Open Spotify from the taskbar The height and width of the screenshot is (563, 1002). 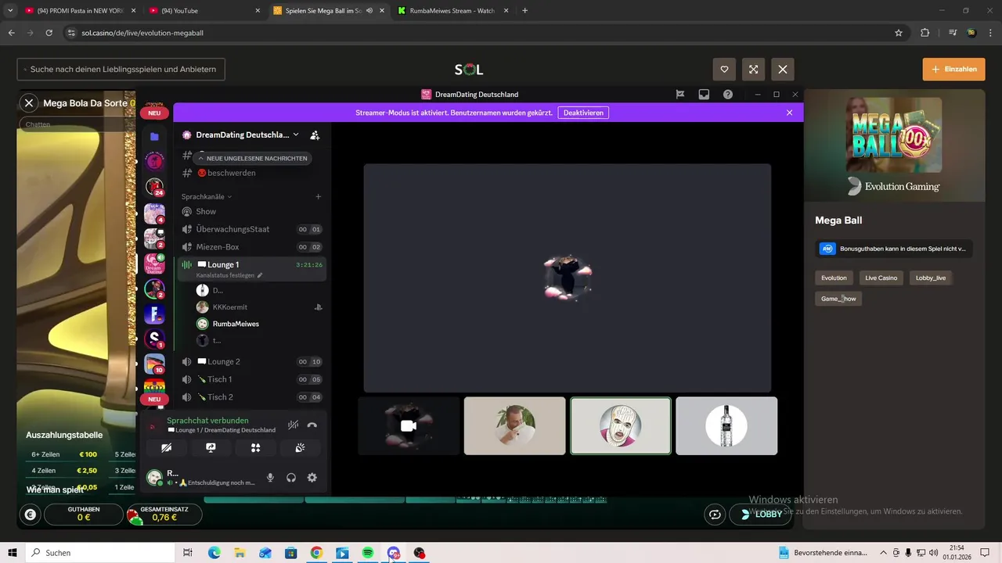(368, 553)
